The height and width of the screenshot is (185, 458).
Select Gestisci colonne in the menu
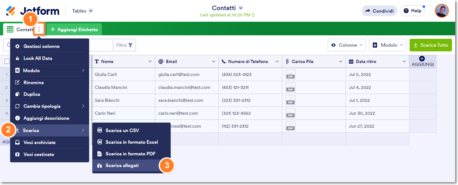point(50,46)
